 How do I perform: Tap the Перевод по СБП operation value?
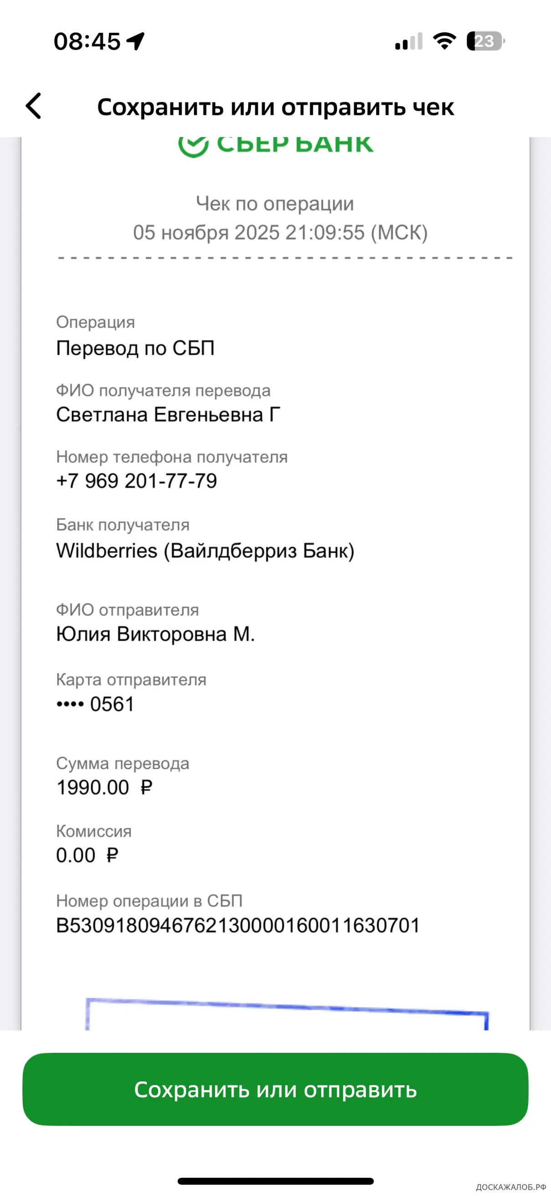coord(135,348)
